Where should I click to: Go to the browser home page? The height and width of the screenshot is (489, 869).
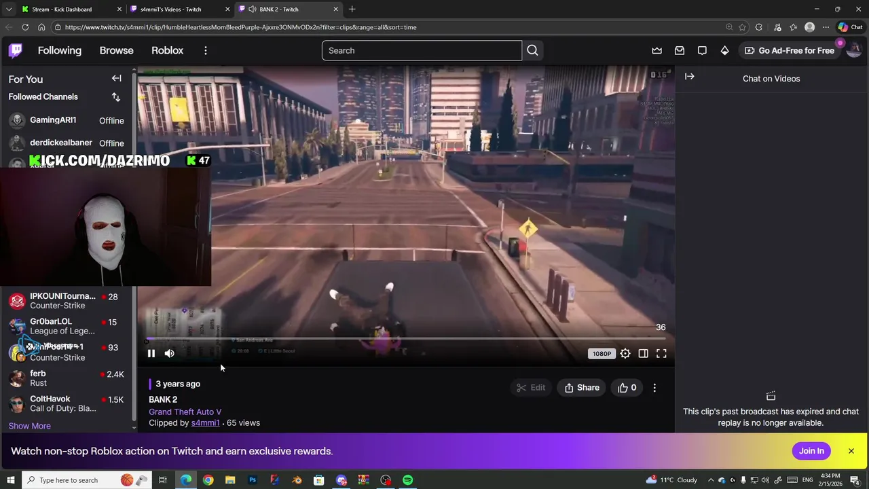point(41,27)
